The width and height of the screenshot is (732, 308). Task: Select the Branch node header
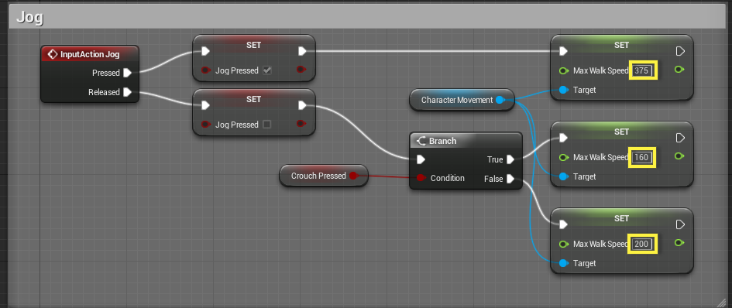pyautogui.click(x=466, y=141)
